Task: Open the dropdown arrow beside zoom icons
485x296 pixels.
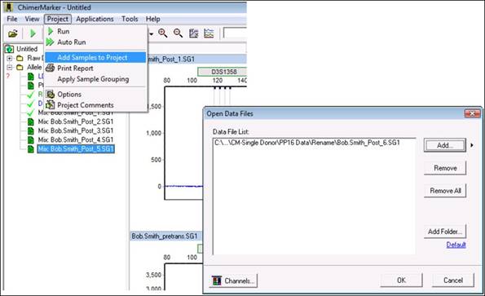Action: tap(152, 33)
